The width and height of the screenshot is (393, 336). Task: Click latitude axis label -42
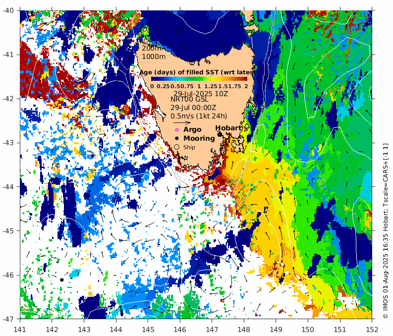(8, 99)
